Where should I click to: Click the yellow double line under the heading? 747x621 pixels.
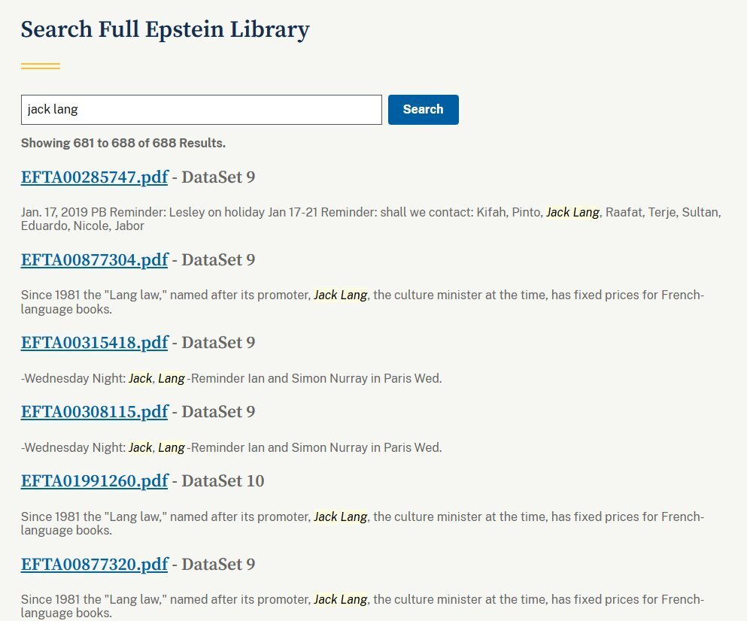[x=41, y=66]
